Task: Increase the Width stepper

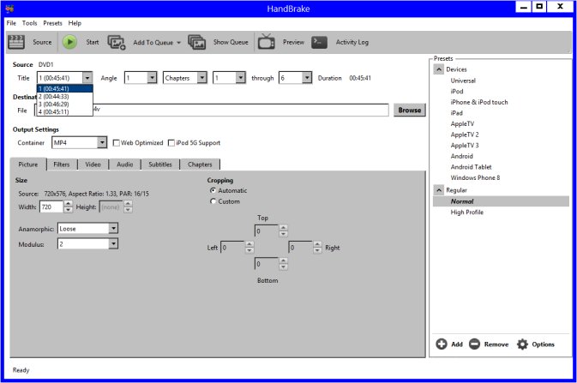Action: (68, 203)
